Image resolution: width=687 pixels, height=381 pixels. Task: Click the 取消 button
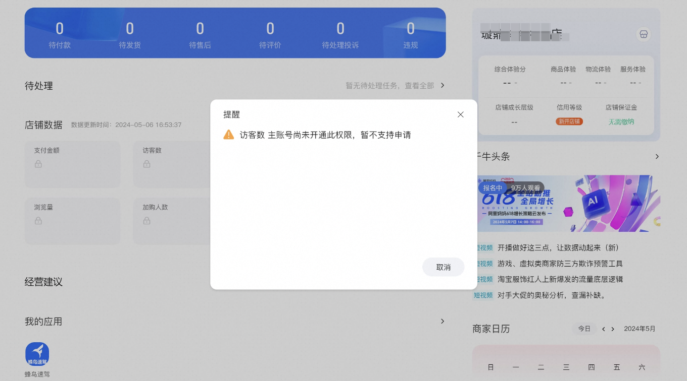coord(443,267)
